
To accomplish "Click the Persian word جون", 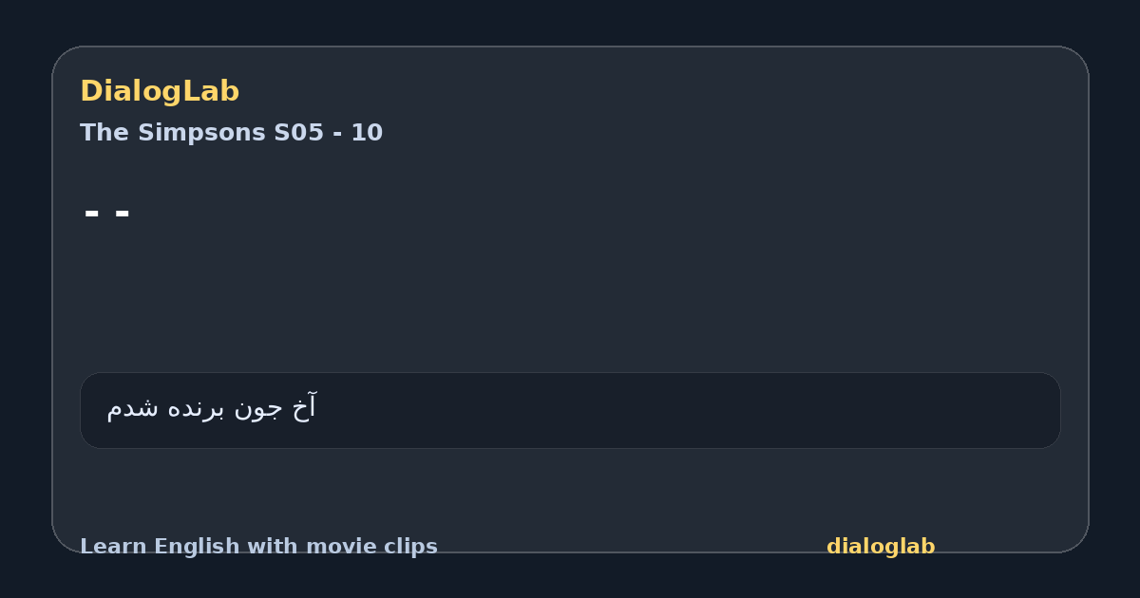I will coord(259,409).
